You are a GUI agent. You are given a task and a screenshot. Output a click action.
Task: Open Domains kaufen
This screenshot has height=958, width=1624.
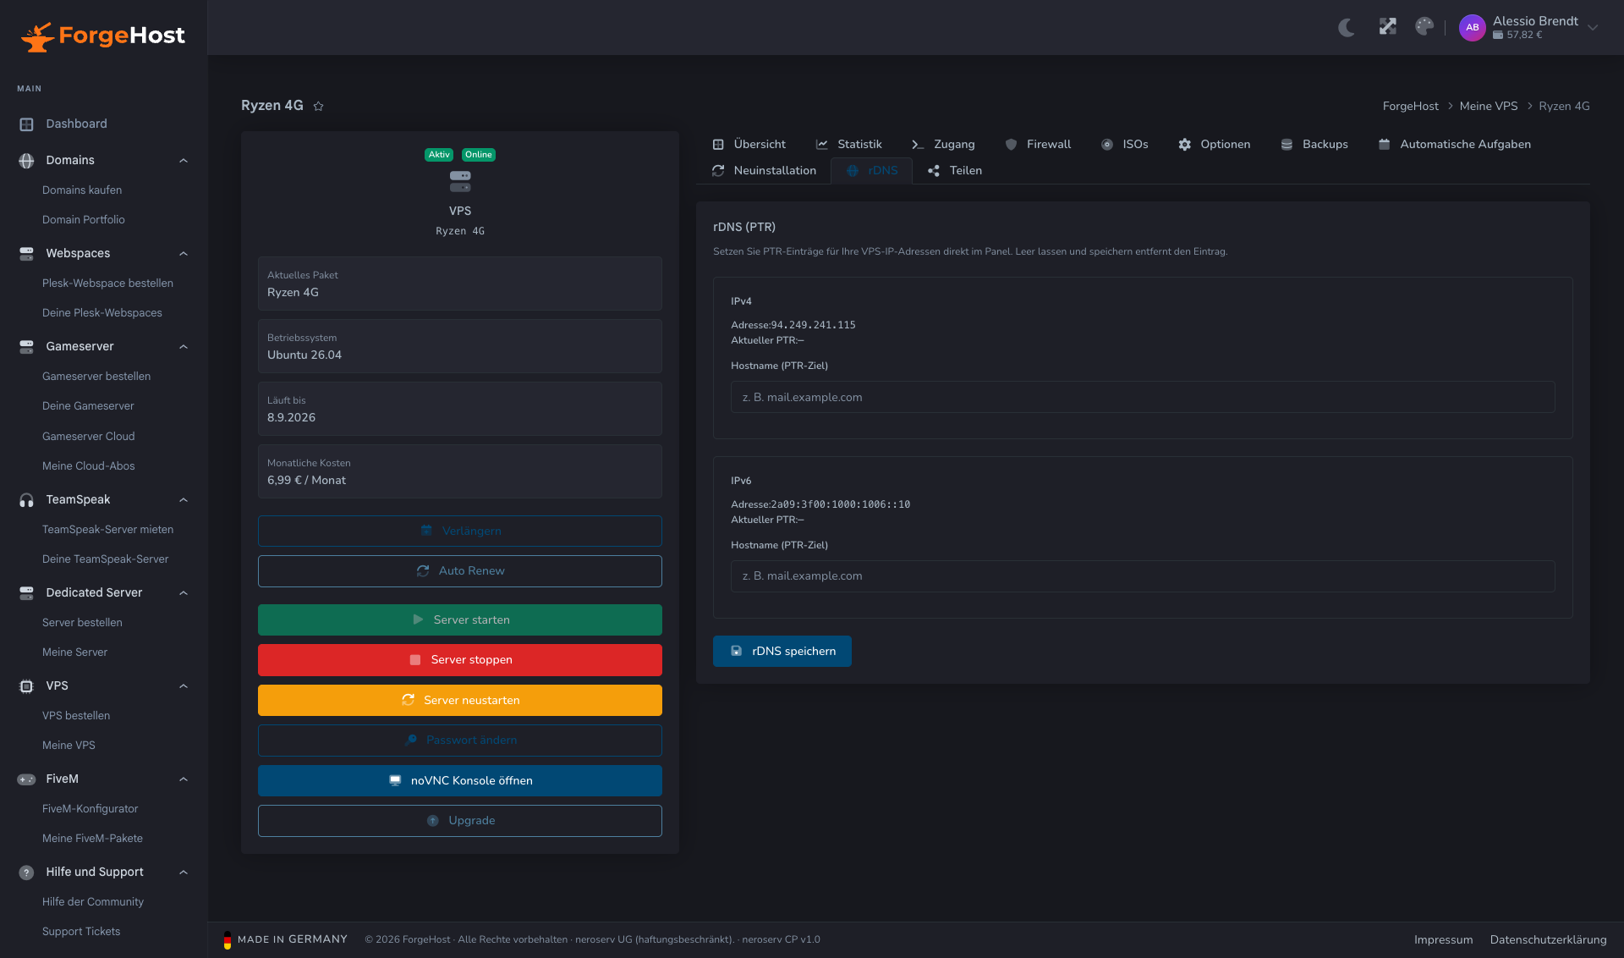tap(82, 190)
